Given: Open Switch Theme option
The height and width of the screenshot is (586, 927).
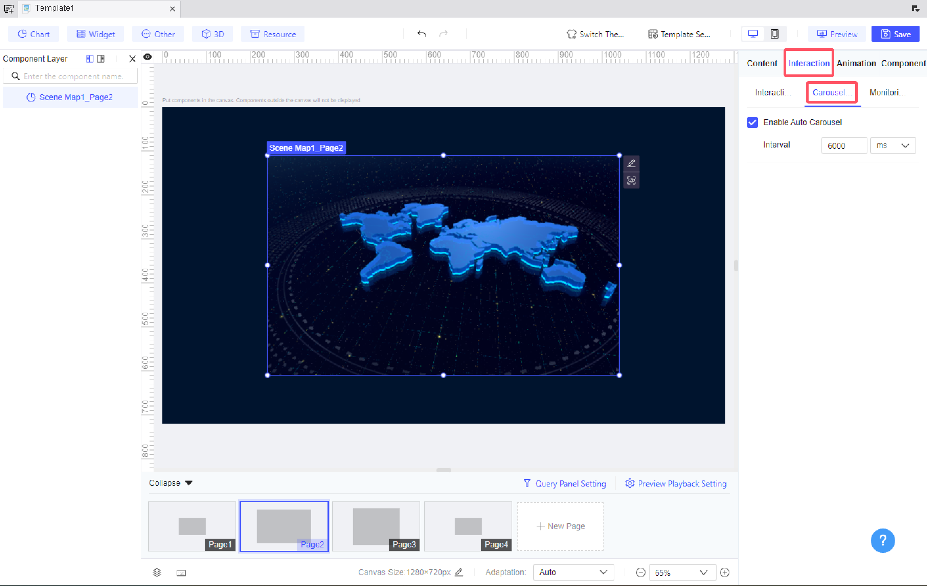Looking at the screenshot, I should pos(595,34).
